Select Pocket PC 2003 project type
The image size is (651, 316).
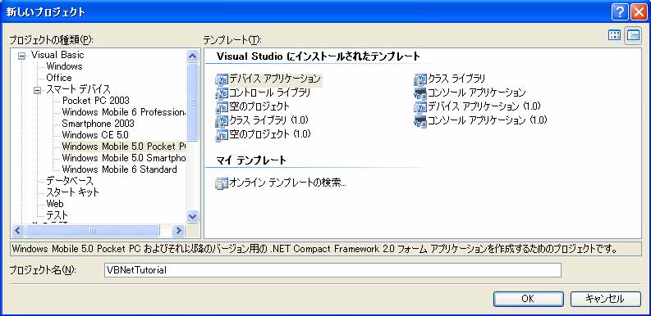(96, 101)
